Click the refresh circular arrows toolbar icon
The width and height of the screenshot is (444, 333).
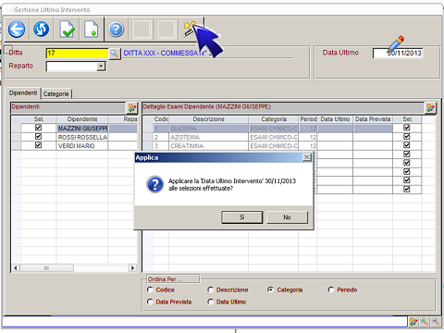click(42, 30)
